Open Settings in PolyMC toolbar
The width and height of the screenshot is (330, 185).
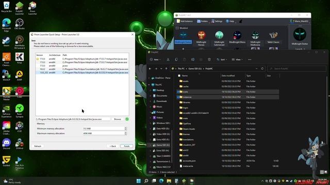[217, 21]
